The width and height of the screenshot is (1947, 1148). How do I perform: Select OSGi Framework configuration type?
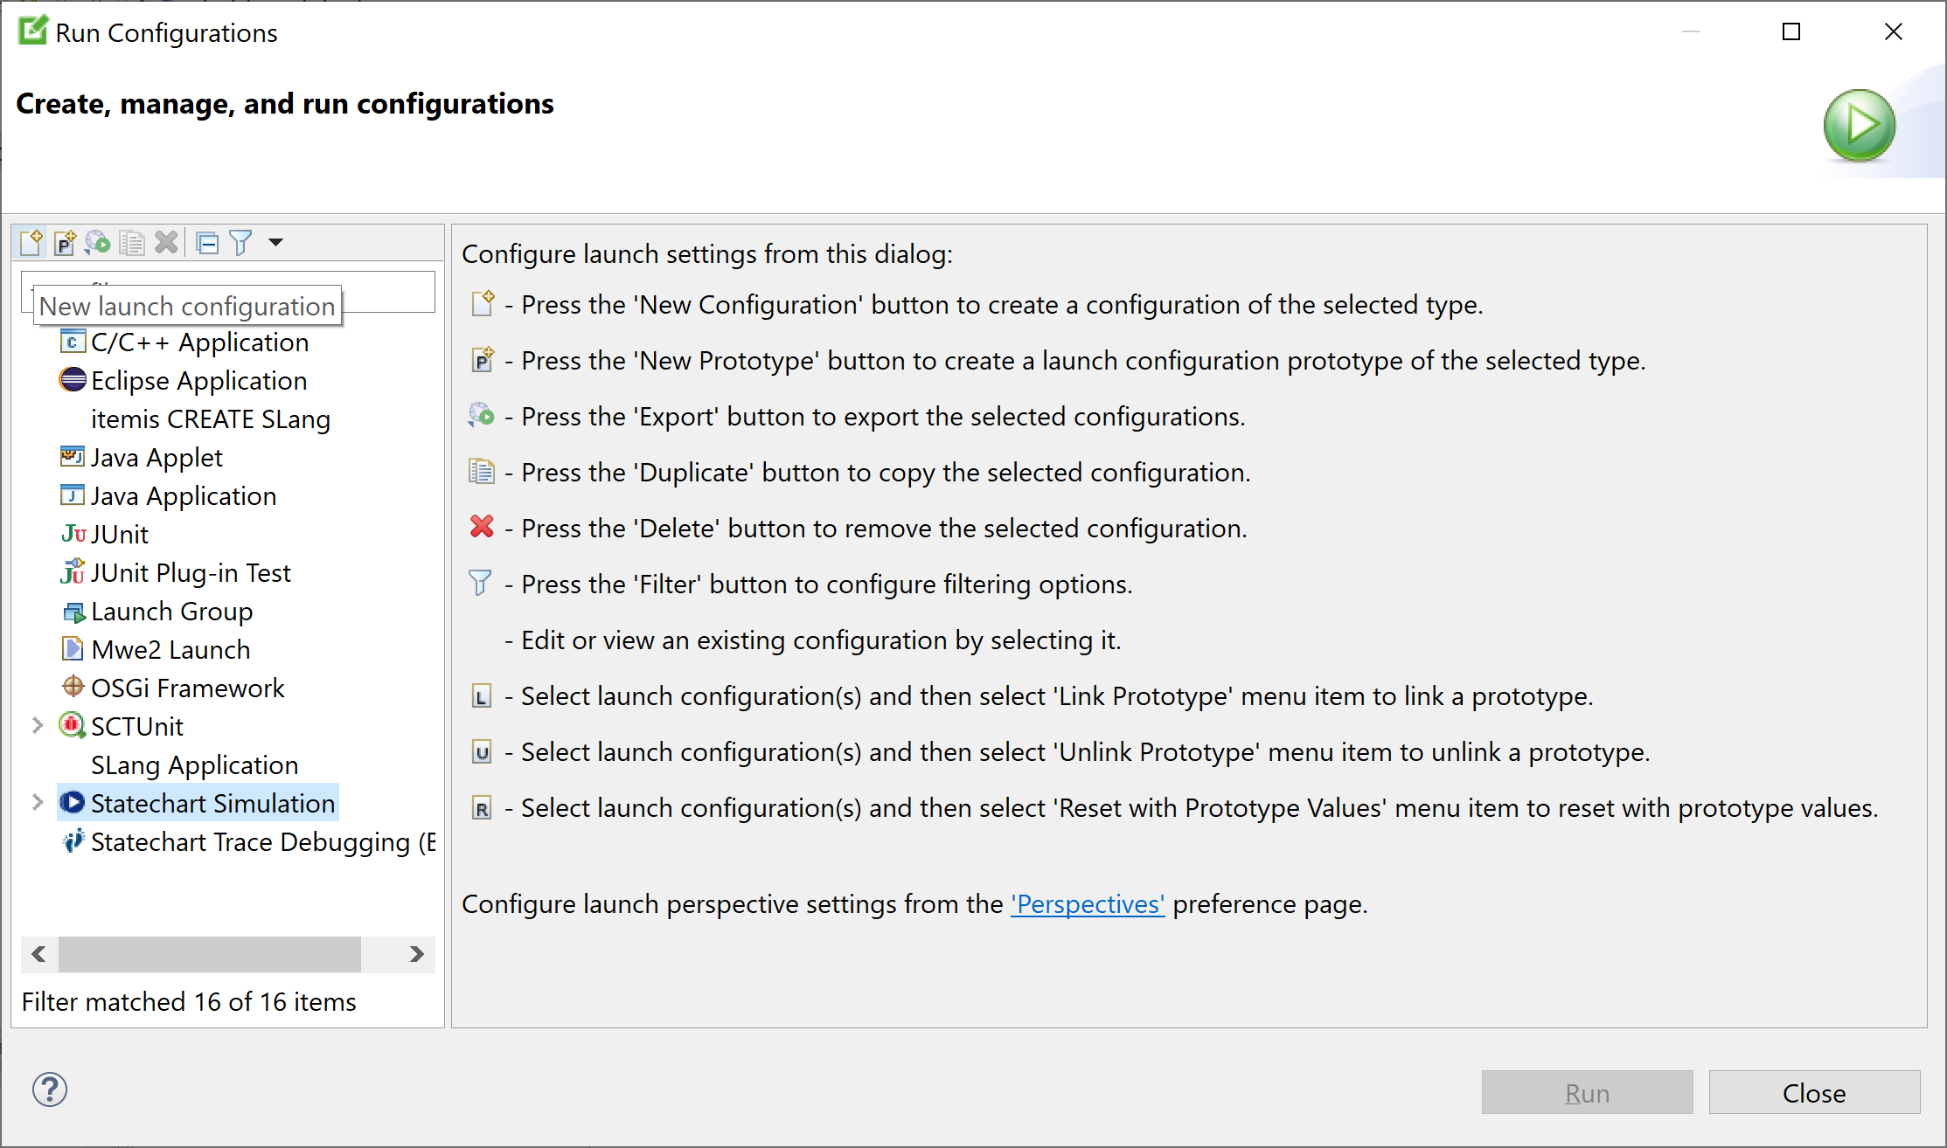click(x=187, y=688)
